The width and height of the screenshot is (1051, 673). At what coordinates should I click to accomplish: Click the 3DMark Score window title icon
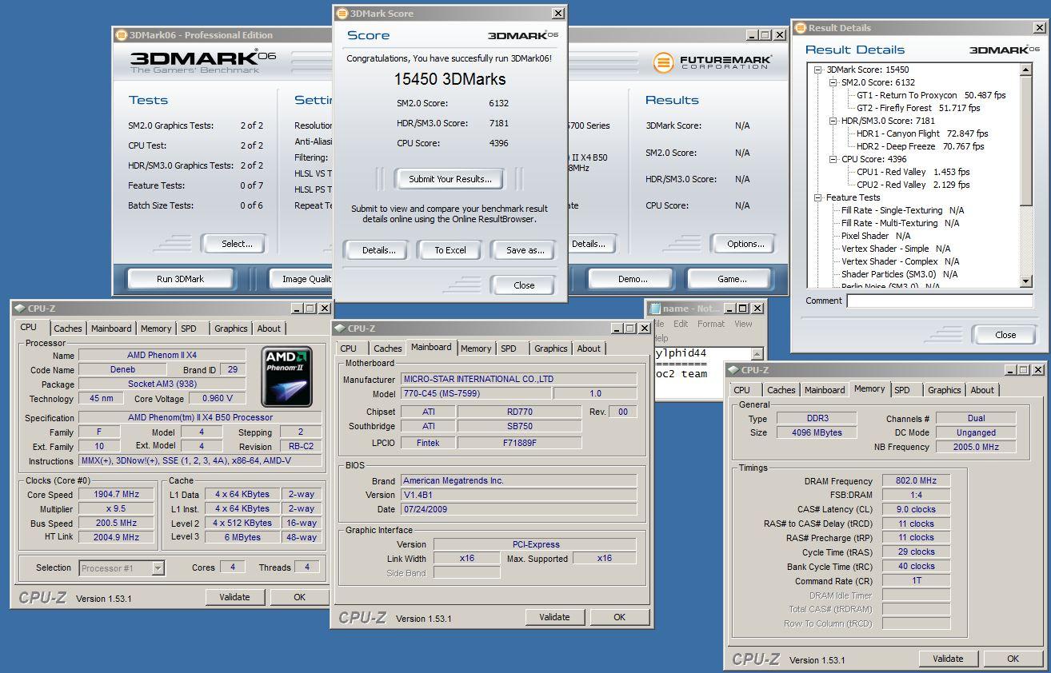342,14
